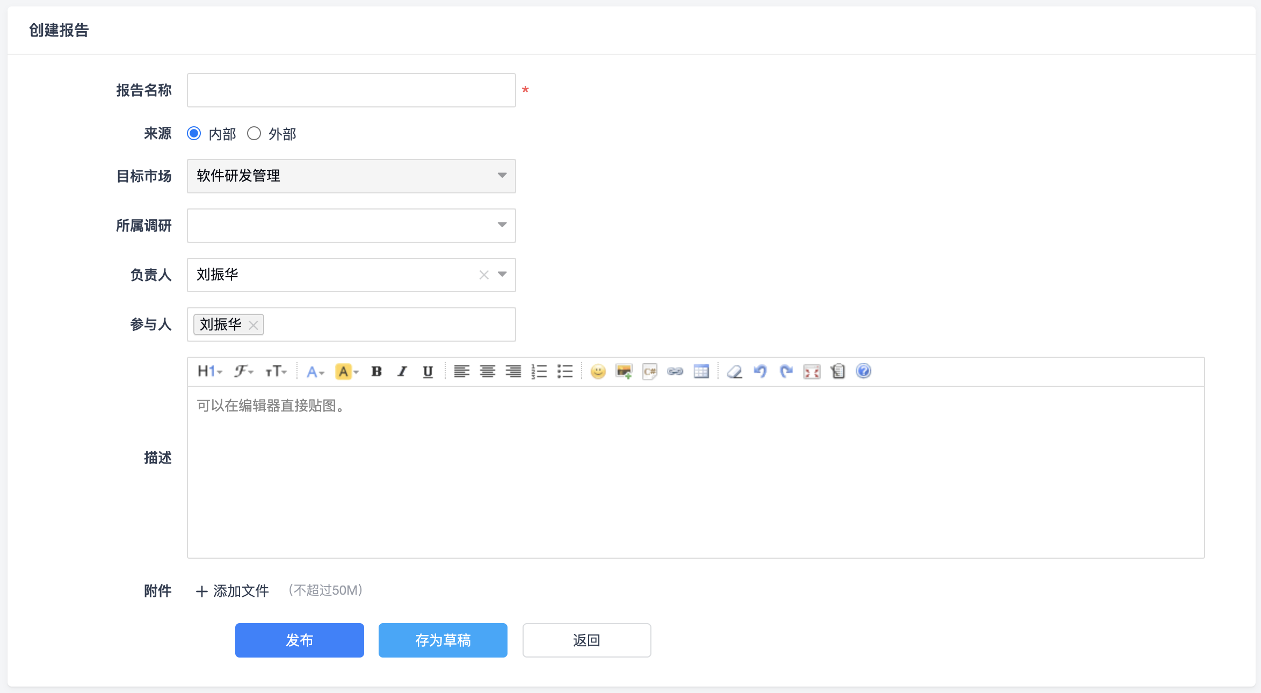Expand the 所属调研 dropdown
The width and height of the screenshot is (1261, 693).
(502, 225)
